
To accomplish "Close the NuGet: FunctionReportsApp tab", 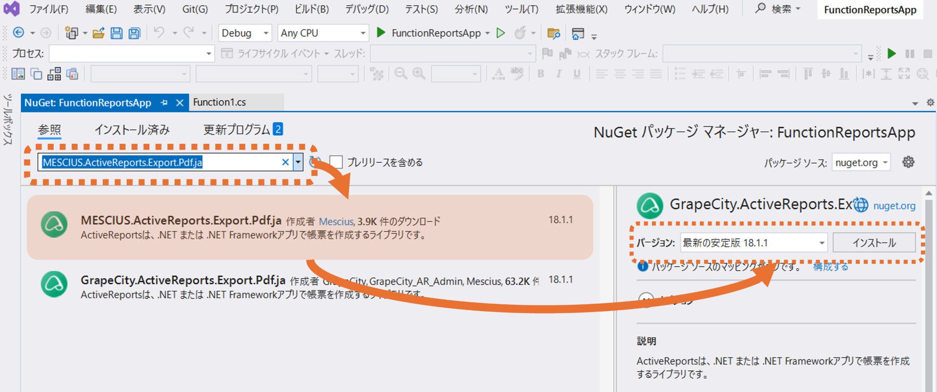I will tap(180, 103).
